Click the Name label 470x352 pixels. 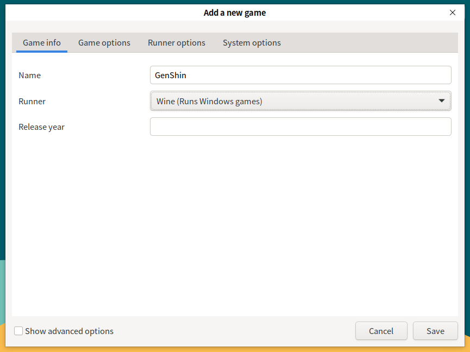[x=30, y=75]
